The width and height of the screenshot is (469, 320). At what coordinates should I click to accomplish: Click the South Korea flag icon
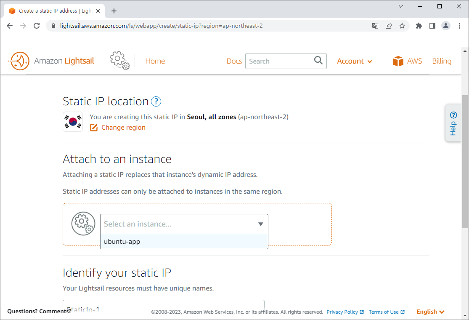pyautogui.click(x=72, y=122)
